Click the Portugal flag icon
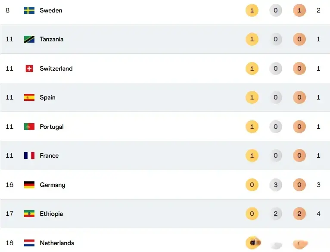The width and height of the screenshot is (330, 252). (x=29, y=127)
